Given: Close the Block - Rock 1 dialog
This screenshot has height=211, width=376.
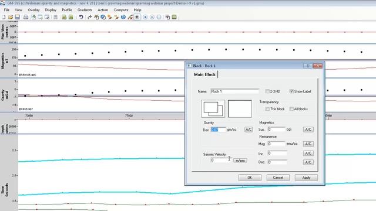Looking at the screenshot, I should [x=317, y=66].
